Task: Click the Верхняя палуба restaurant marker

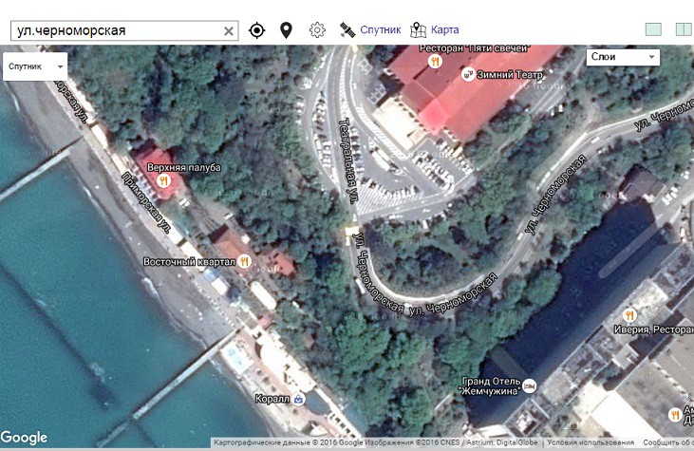Action: (164, 180)
